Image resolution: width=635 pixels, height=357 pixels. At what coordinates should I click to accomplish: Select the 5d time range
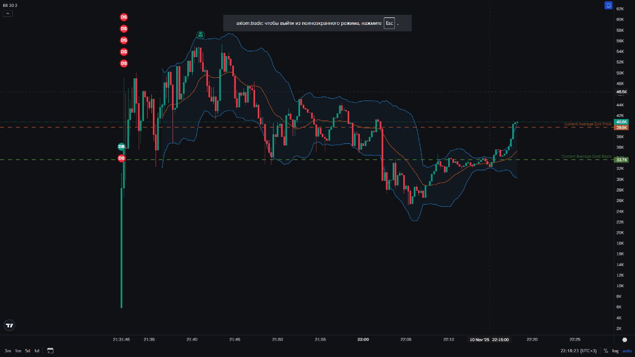point(28,351)
